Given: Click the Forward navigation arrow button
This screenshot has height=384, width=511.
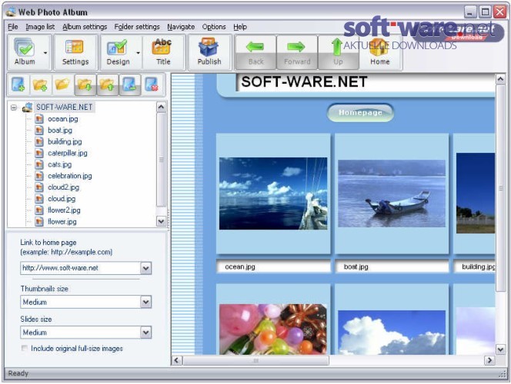Looking at the screenshot, I should 297,52.
